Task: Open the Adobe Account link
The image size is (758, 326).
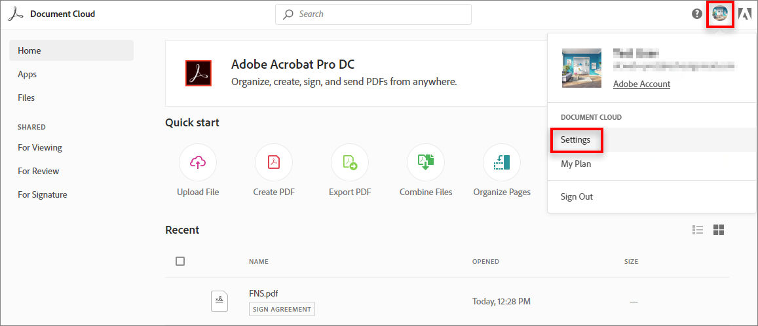Action: tap(641, 84)
